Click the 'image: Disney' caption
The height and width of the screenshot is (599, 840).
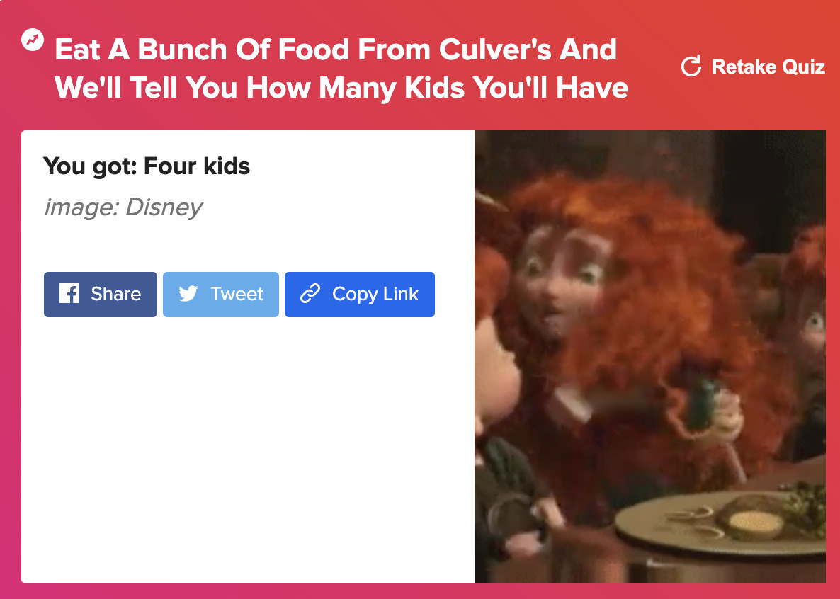point(123,207)
